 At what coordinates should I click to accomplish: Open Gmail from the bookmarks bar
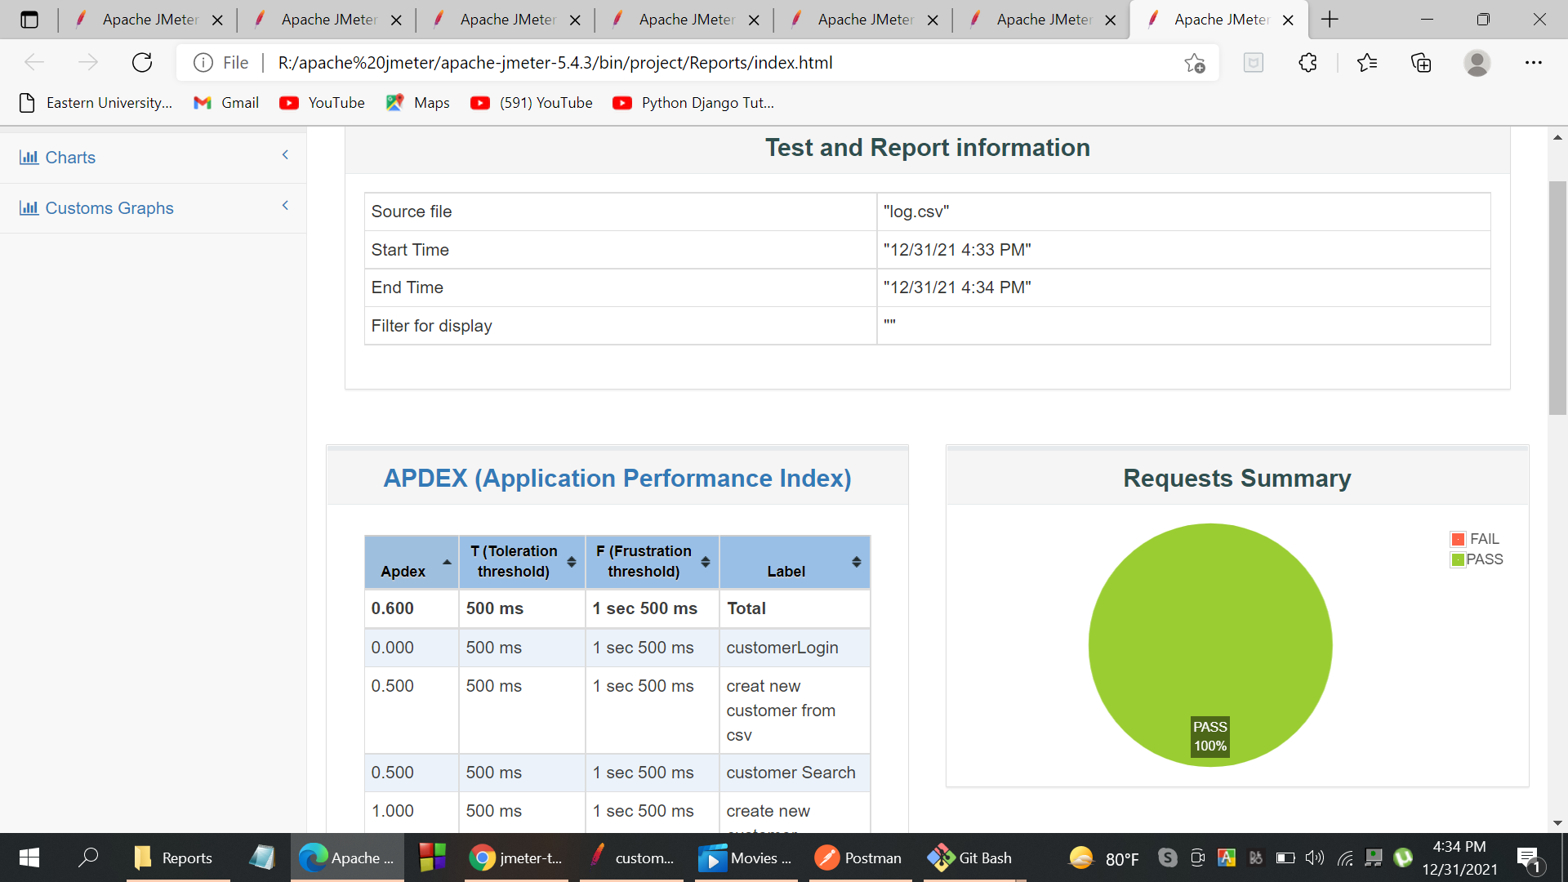[225, 102]
